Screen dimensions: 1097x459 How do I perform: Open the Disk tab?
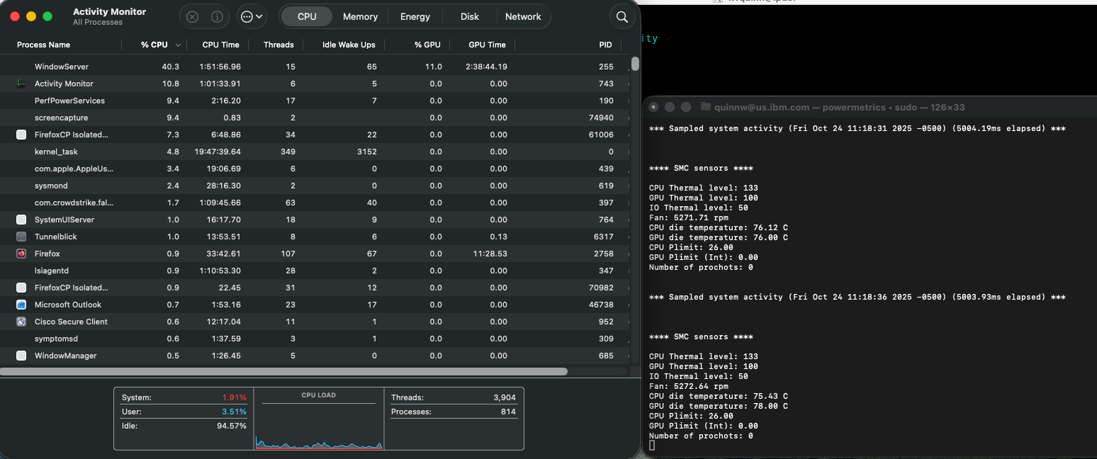click(469, 16)
